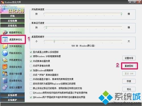The height and width of the screenshot is (106, 142).
Task: Click the 后台服务优化 server icon
Action: point(5,81)
